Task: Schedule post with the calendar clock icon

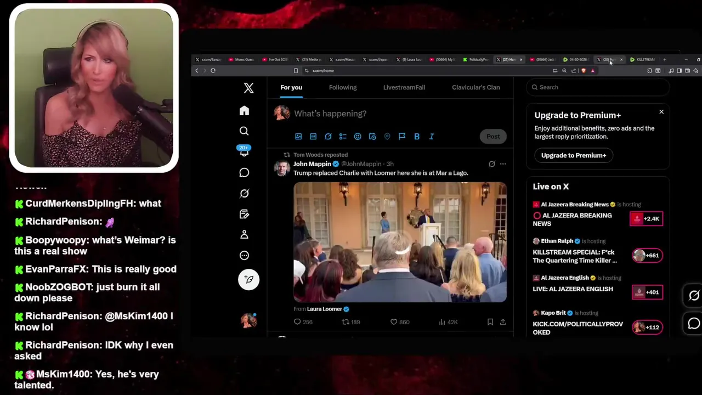Action: (372, 137)
